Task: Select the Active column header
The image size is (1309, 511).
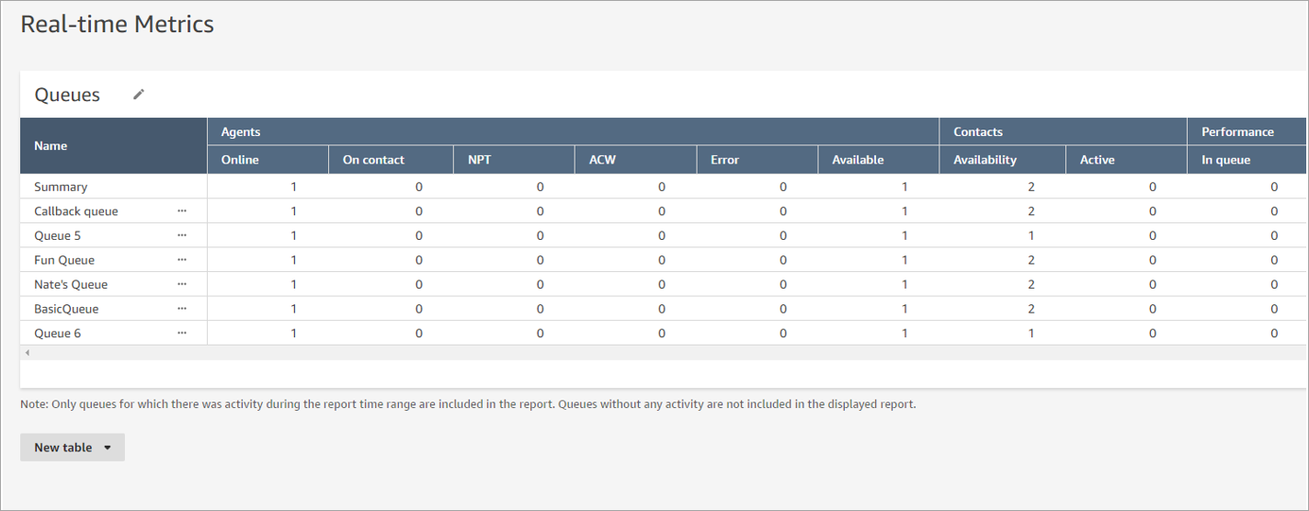Action: click(x=1097, y=160)
